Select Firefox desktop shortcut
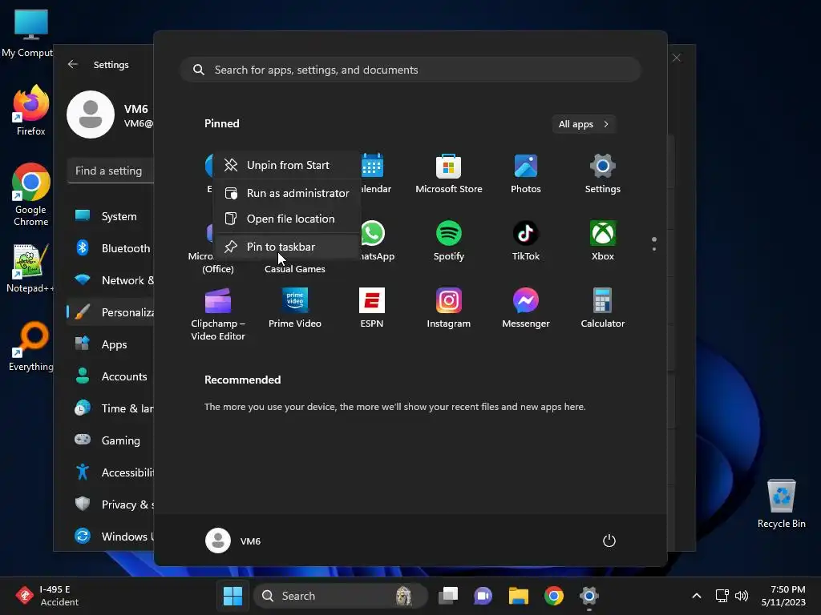This screenshot has width=821, height=615. (x=31, y=111)
